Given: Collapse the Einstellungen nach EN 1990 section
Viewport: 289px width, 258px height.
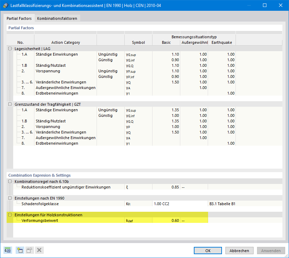Looking at the screenshot, I should [x=10, y=198].
